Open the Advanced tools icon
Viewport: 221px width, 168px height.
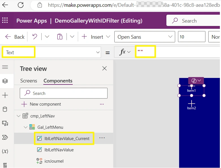(x=5, y=165)
